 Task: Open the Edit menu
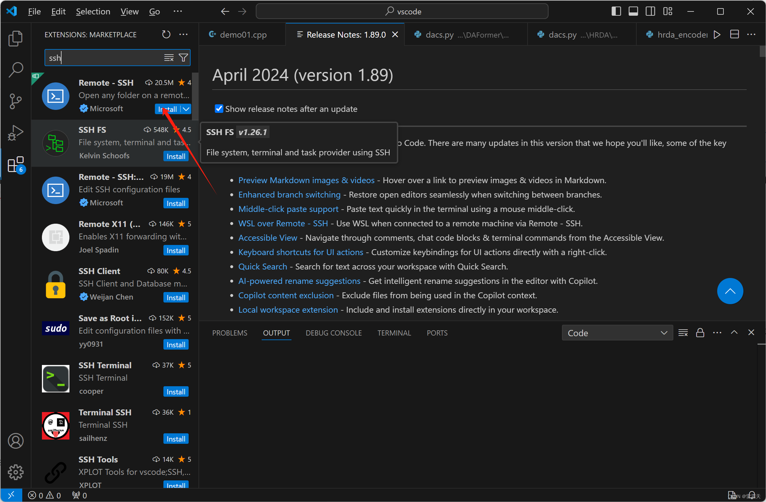58,11
